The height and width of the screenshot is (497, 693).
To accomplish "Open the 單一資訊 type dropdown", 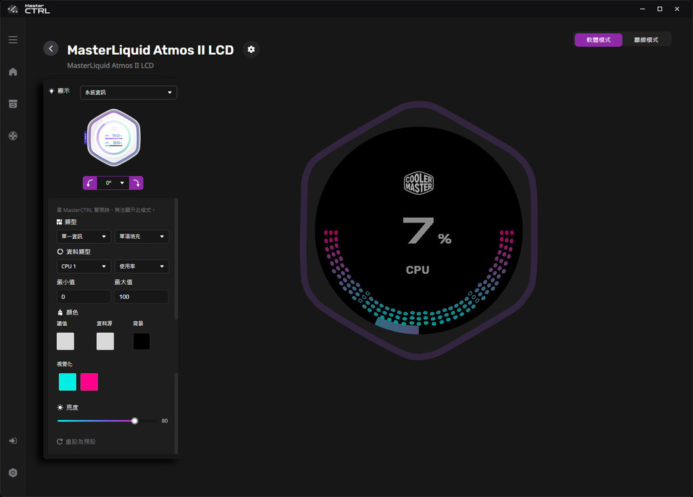I will pyautogui.click(x=83, y=237).
